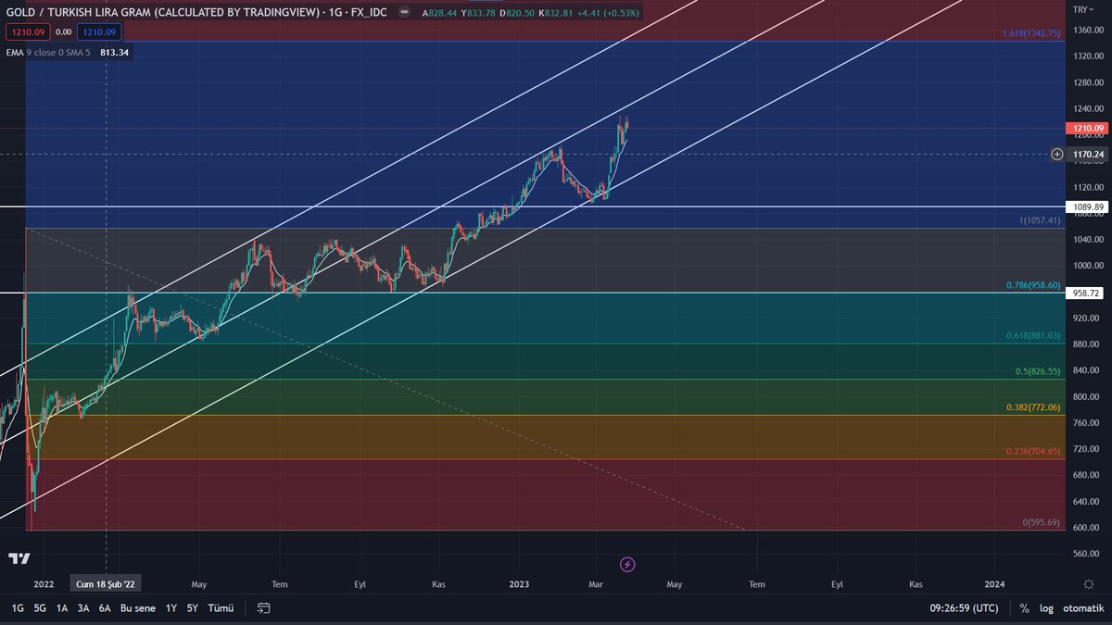Click the 1170.24 crosshair price label
The height and width of the screenshot is (625, 1112).
[x=1086, y=154]
